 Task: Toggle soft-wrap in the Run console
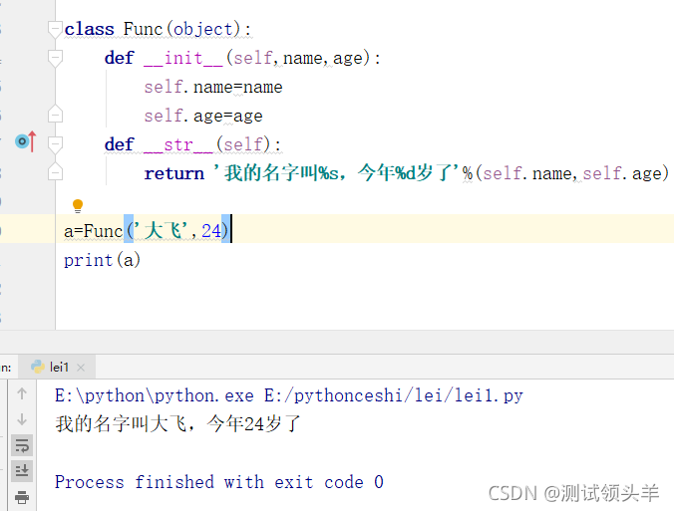pos(22,445)
